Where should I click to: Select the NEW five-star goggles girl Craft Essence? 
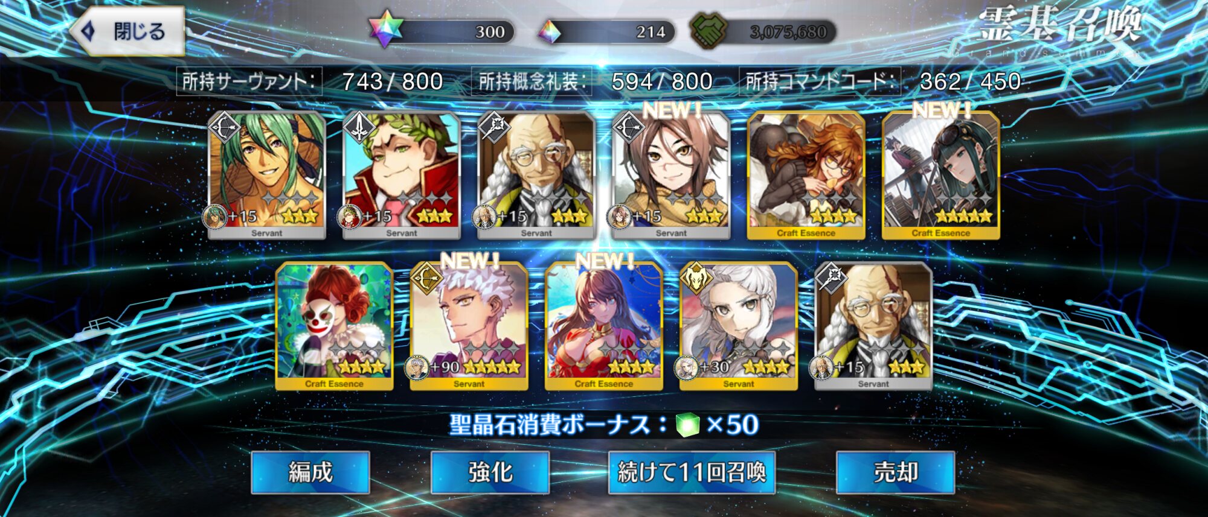coord(940,176)
